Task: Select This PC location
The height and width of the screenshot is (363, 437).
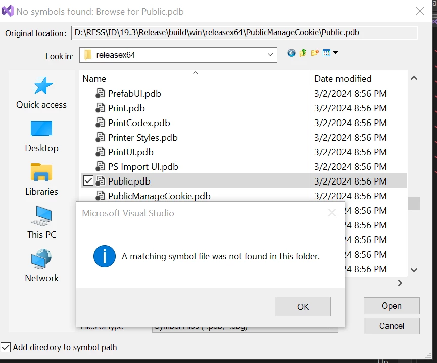Action: pos(41,222)
